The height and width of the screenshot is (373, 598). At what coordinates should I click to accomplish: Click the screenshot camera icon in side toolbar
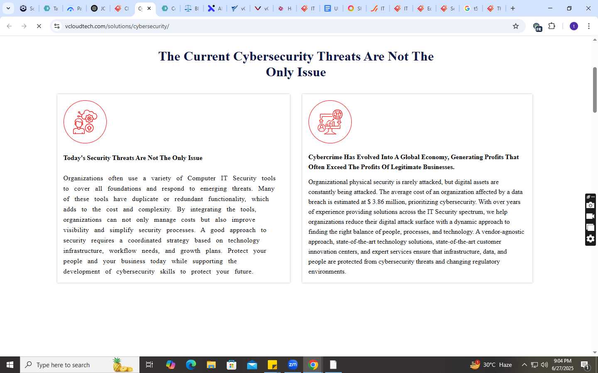coord(590,206)
